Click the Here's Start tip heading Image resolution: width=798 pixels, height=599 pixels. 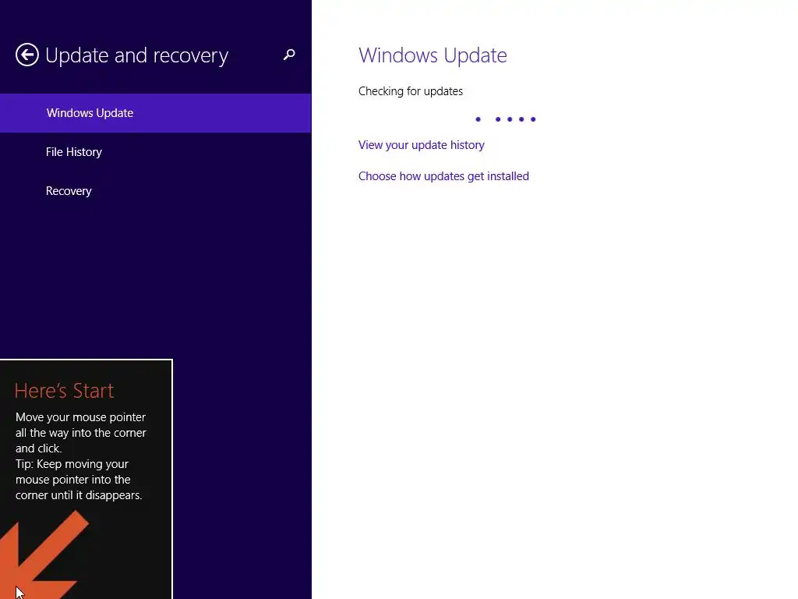click(x=64, y=391)
